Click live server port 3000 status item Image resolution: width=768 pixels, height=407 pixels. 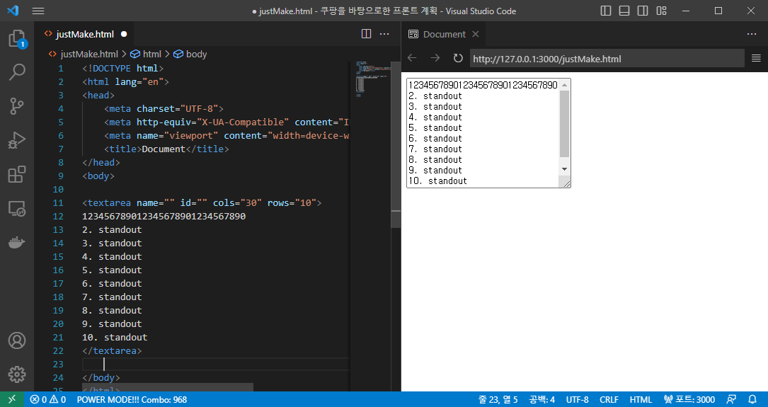click(689, 399)
